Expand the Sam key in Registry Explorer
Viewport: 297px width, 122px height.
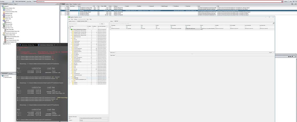pos(72,38)
